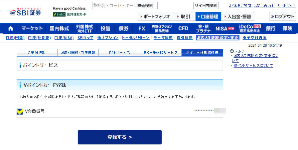The width and height of the screenshot is (298, 150).
Task: Select the 各種サービス tab
Action: [119, 53]
